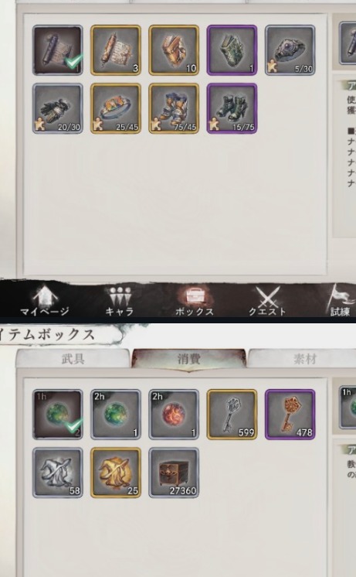Viewport: 356px width, 577px height.
Task: Select the purple boots fragment showing 15/75
Action: pos(232,108)
